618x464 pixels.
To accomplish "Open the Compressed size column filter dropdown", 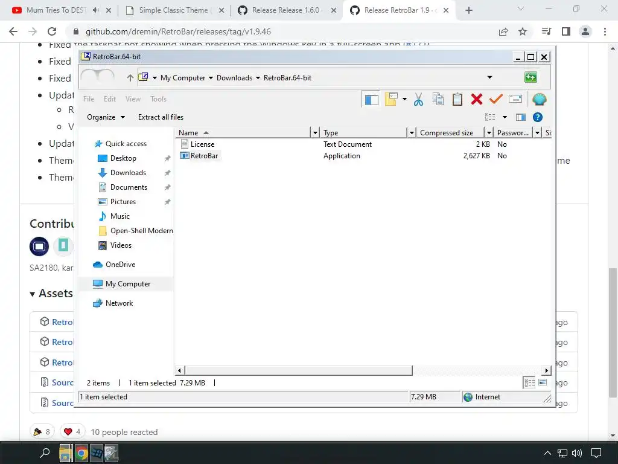I will click(x=489, y=132).
